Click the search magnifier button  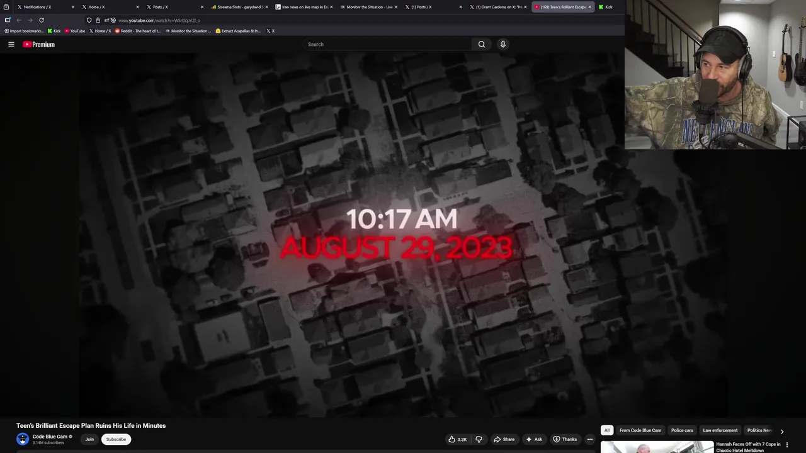[481, 44]
